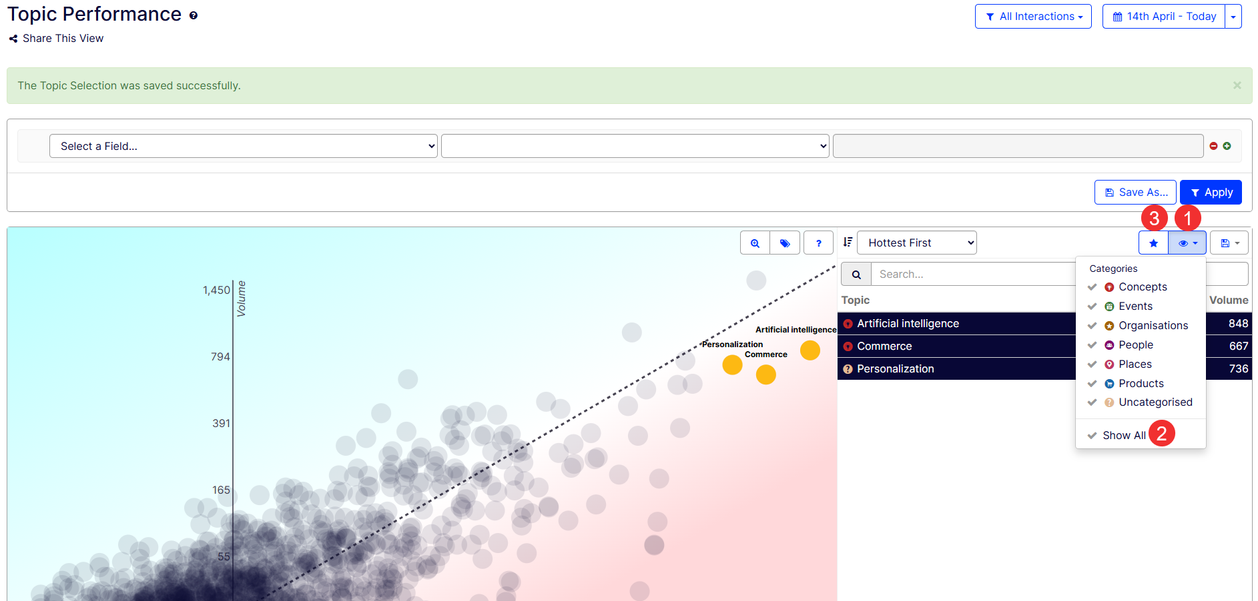Screen dimensions: 1258x601
Task: Toggle People category visibility
Action: click(1141, 345)
